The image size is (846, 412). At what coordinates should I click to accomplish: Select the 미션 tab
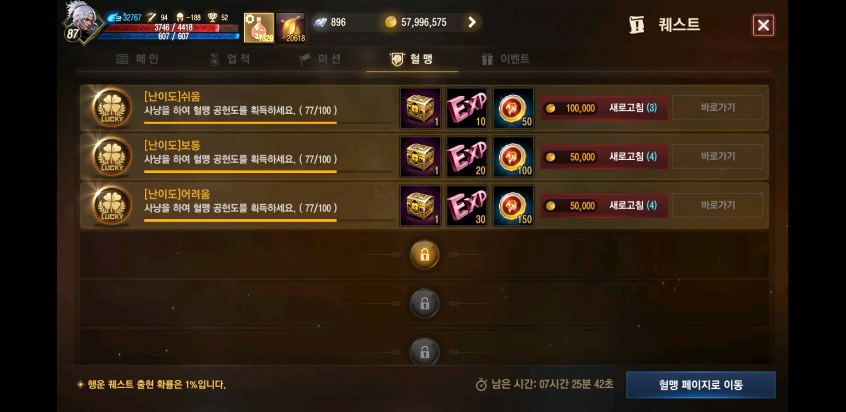click(320, 59)
